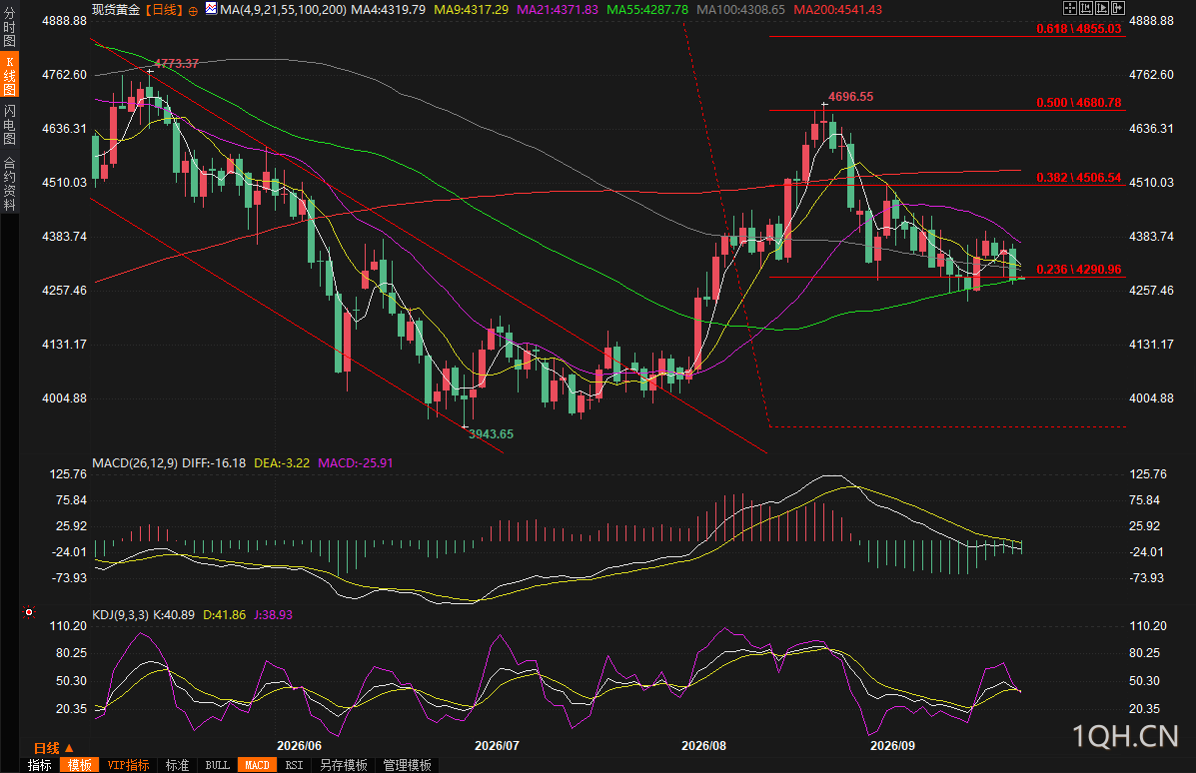
Task: Click the 2026/09 date label on axis
Action: [892, 746]
